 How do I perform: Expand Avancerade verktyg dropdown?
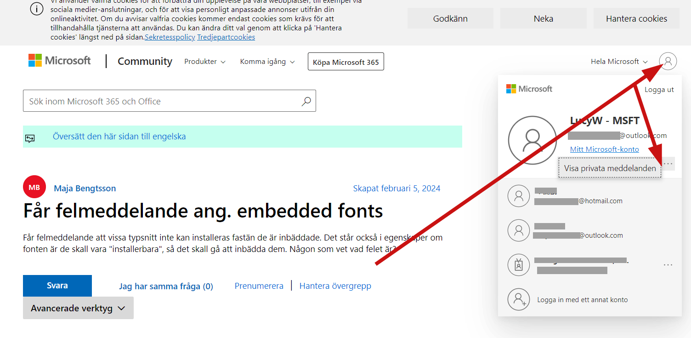(x=78, y=308)
